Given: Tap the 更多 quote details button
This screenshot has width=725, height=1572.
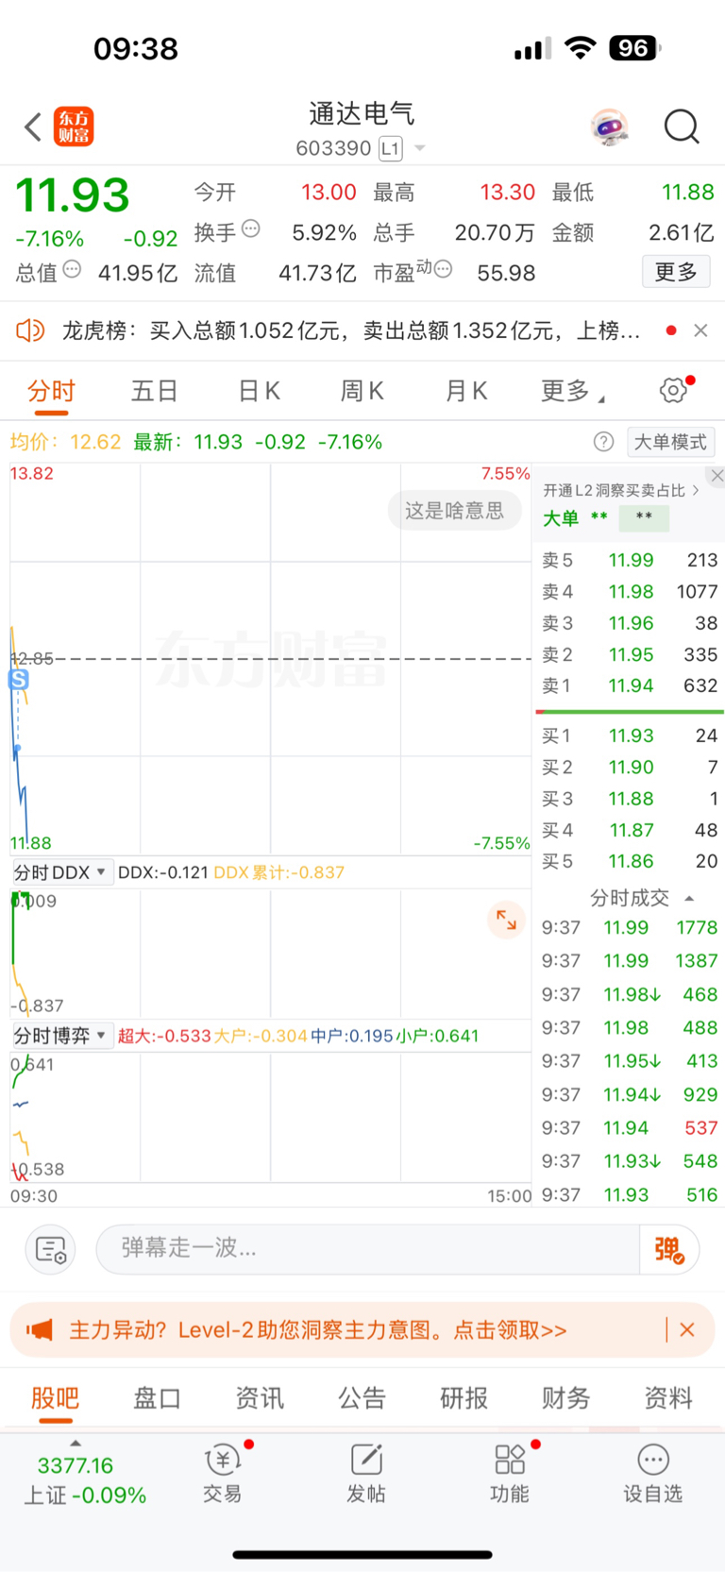Looking at the screenshot, I should [x=676, y=272].
